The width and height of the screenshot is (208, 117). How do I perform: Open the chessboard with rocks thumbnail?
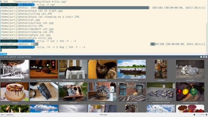click(x=161, y=92)
